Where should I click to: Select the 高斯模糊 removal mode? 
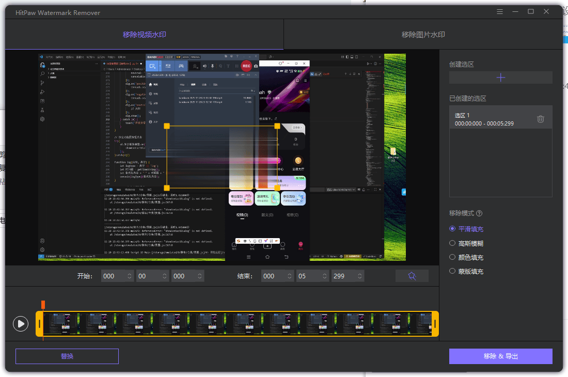point(452,243)
